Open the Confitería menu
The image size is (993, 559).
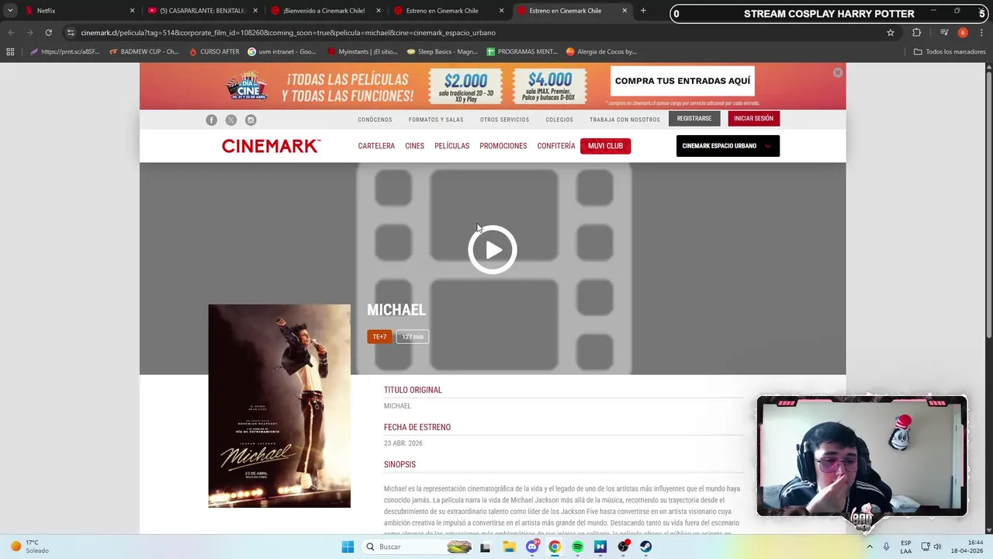(x=556, y=146)
